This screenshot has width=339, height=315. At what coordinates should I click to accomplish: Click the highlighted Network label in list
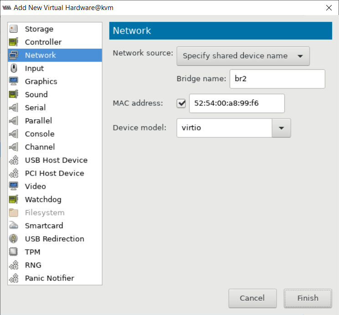coord(41,55)
